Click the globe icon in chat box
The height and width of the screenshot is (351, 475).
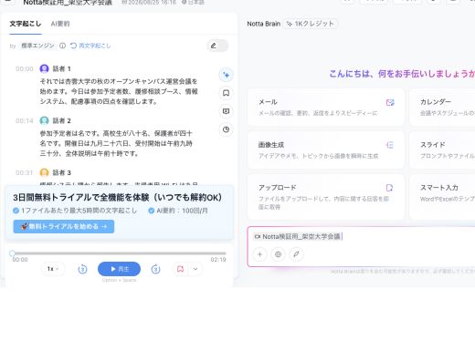[278, 254]
